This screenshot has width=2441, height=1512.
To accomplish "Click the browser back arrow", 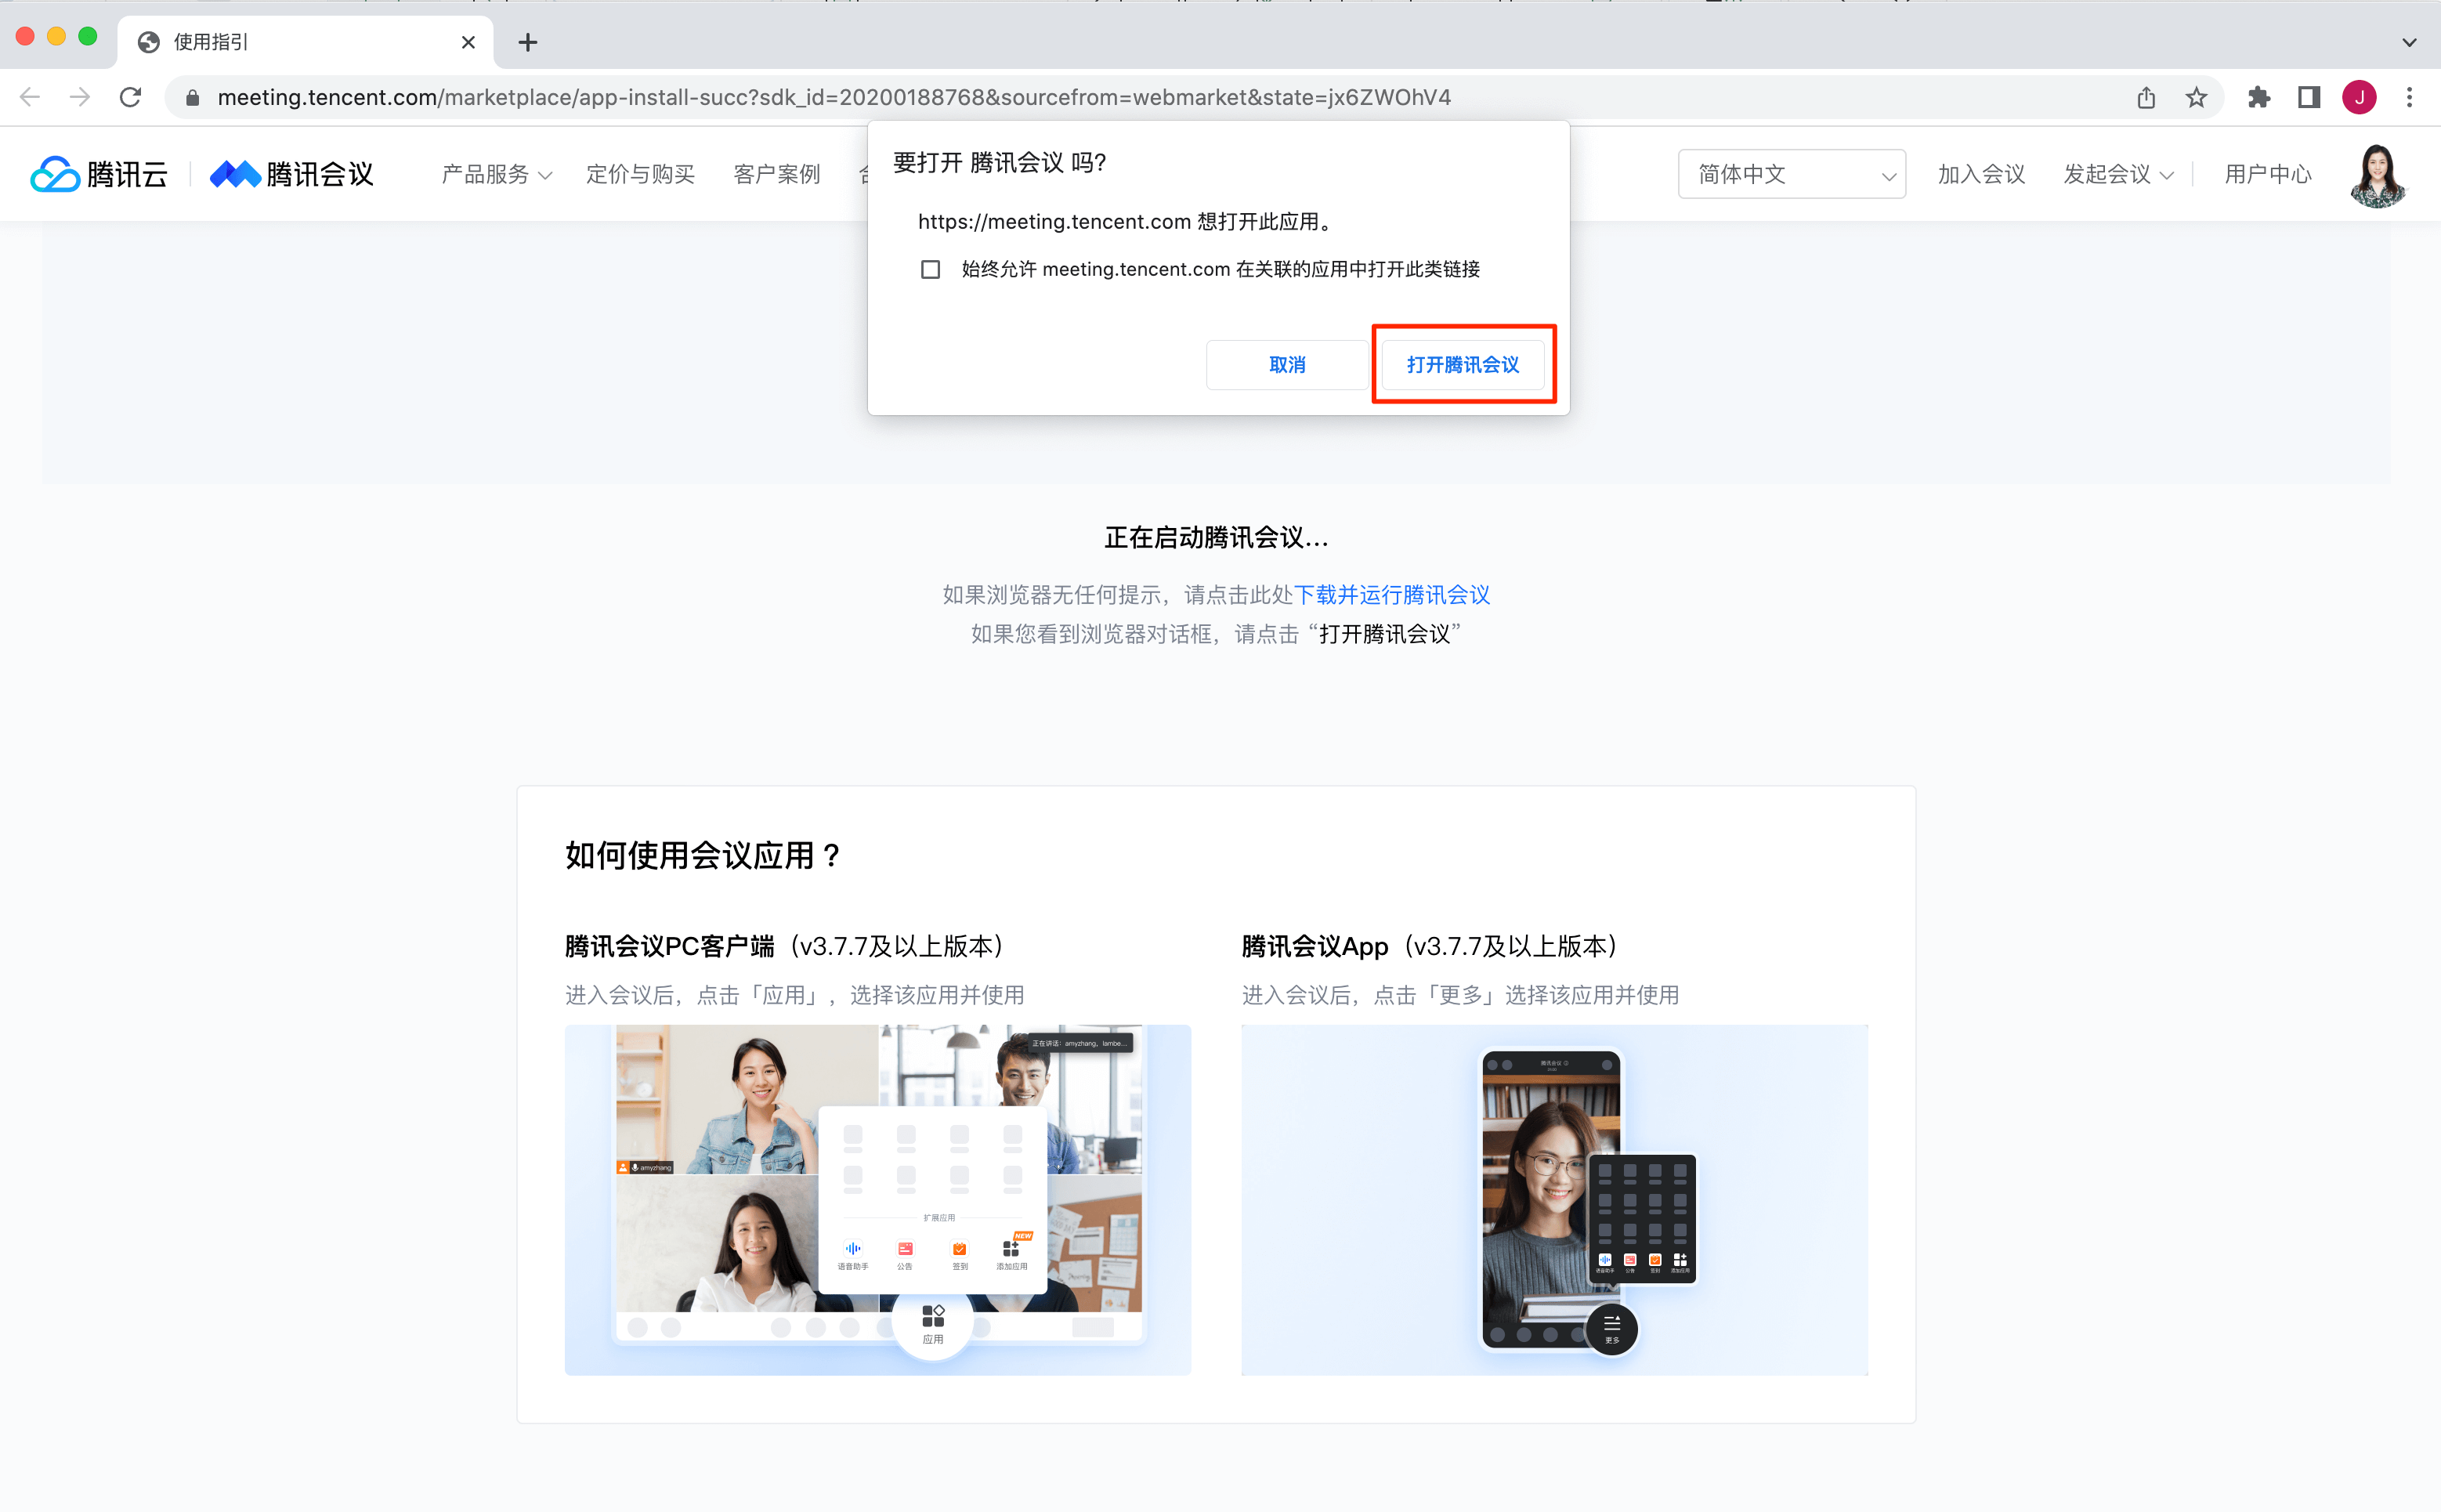I will pos(30,97).
